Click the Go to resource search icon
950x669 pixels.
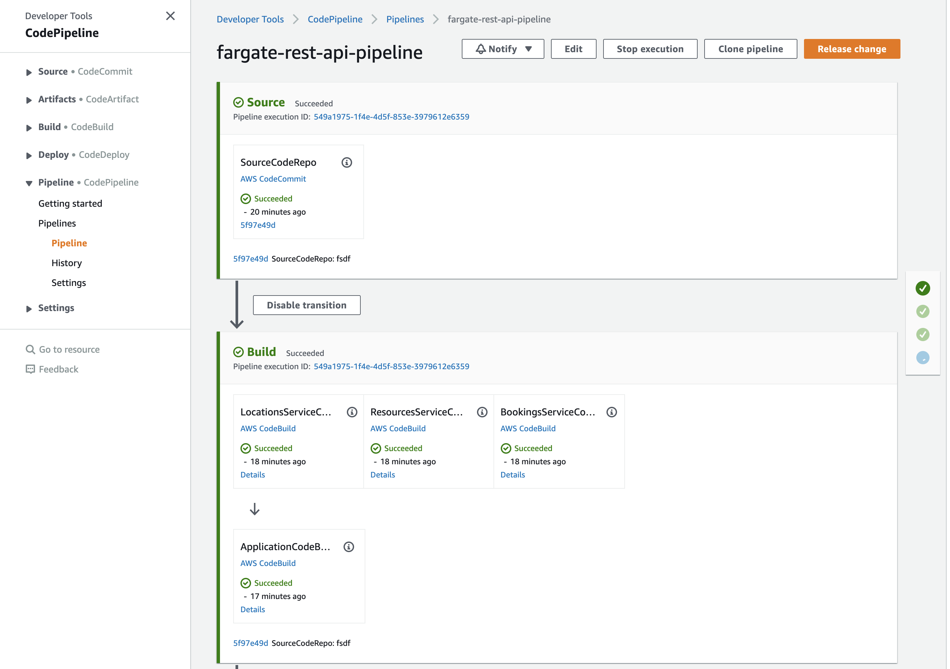pos(30,349)
